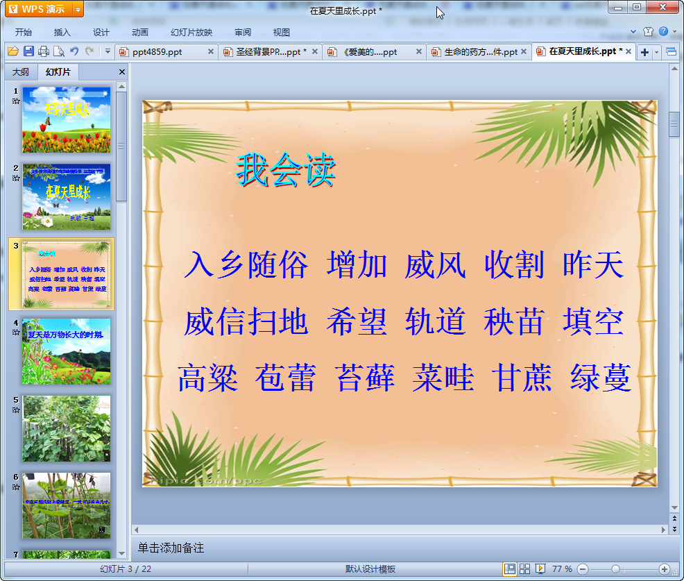Expand the WPS 演示 dropdown arrow
Image resolution: width=684 pixels, height=581 pixels.
click(x=78, y=9)
